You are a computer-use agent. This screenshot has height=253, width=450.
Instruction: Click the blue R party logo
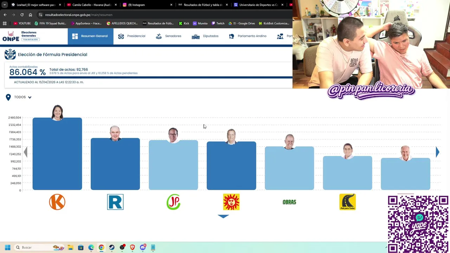[x=115, y=202]
